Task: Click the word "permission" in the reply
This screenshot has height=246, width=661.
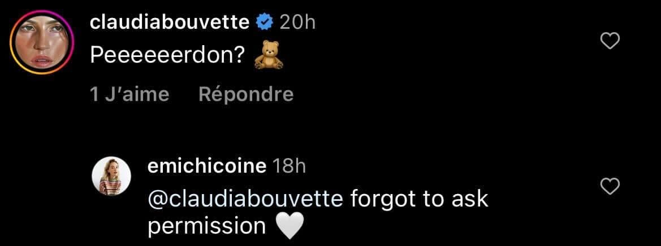Action: [206, 227]
